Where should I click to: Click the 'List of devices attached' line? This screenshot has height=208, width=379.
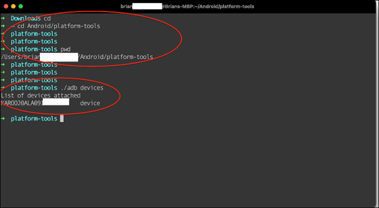41,95
